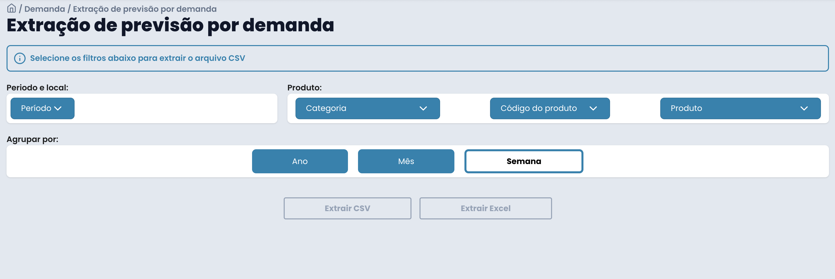Click the page title heading
Screen dimensions: 835x279
(170, 25)
